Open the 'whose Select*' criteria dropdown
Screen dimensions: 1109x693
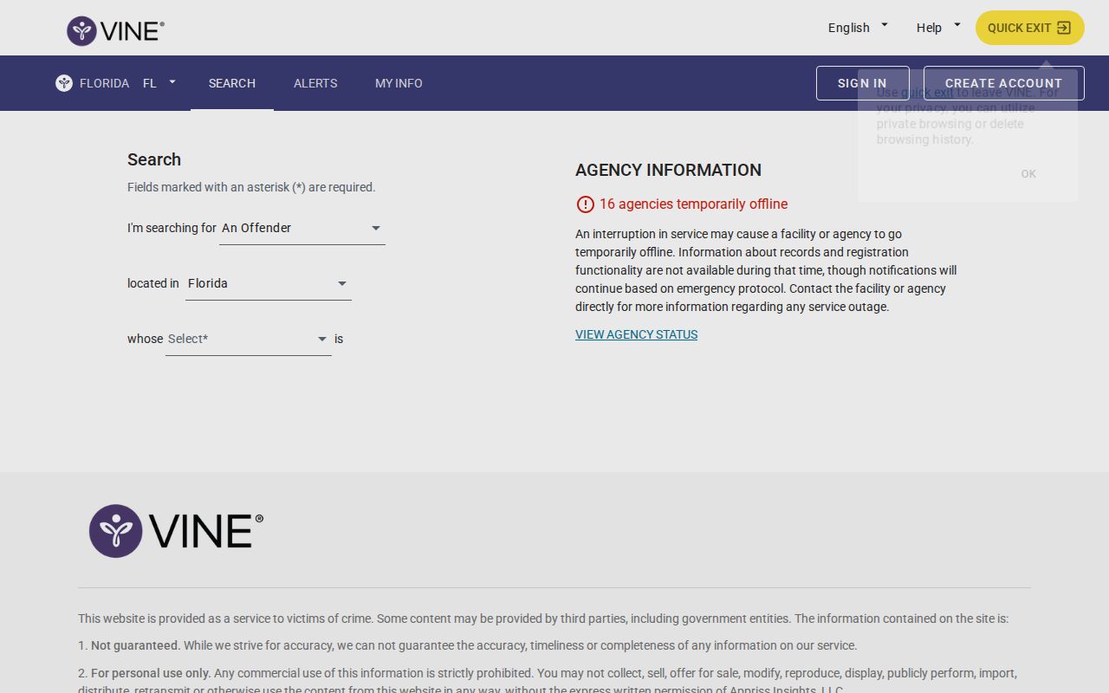(249, 339)
